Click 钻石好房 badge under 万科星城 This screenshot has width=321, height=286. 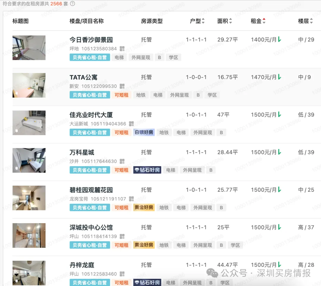pyautogui.click(x=147, y=170)
